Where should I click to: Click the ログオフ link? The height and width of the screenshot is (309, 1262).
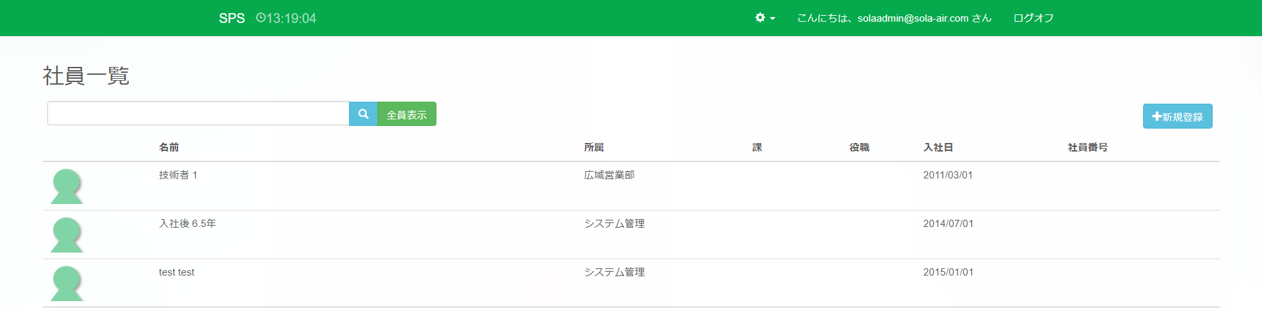[x=1033, y=18]
